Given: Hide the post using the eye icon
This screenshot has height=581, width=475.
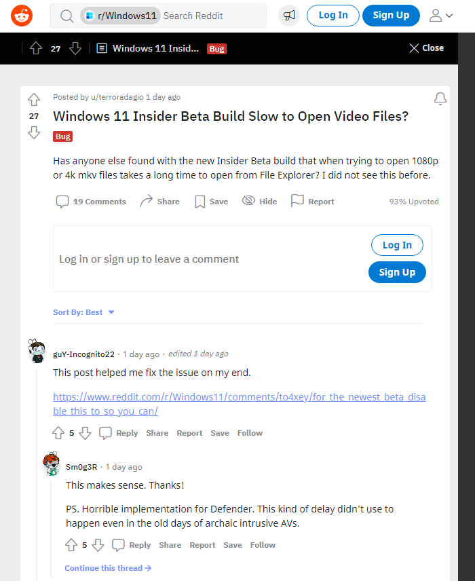Looking at the screenshot, I should point(259,202).
